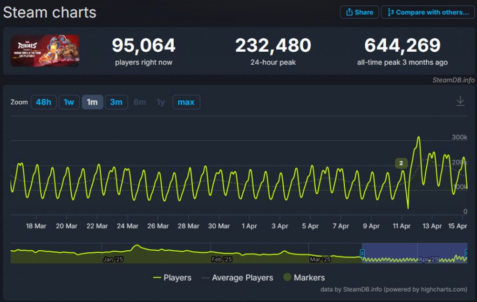Click the 232,480 24-hour peak value
The image size is (477, 302).
click(273, 45)
